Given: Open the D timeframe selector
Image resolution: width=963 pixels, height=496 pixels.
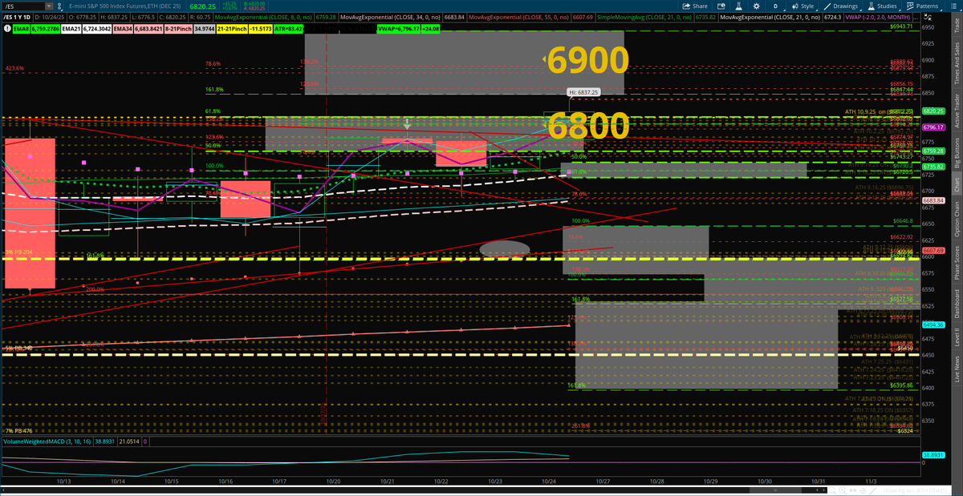Looking at the screenshot, I should click(x=776, y=6).
